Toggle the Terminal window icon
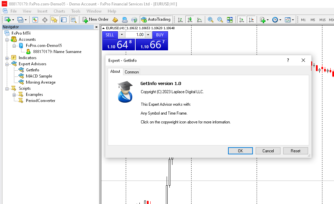 pos(64,20)
